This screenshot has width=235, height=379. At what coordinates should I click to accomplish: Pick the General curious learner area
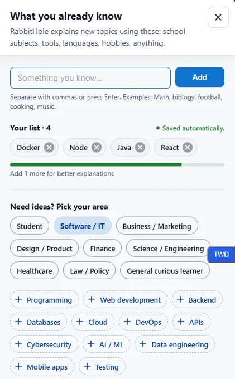tap(165, 271)
